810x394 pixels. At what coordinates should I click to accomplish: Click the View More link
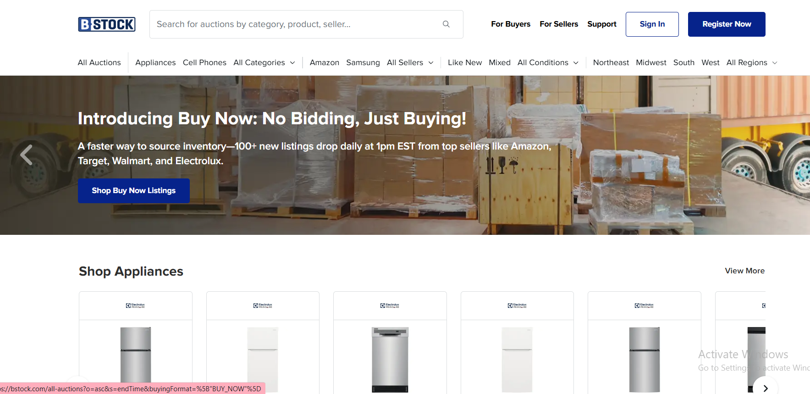click(x=745, y=271)
